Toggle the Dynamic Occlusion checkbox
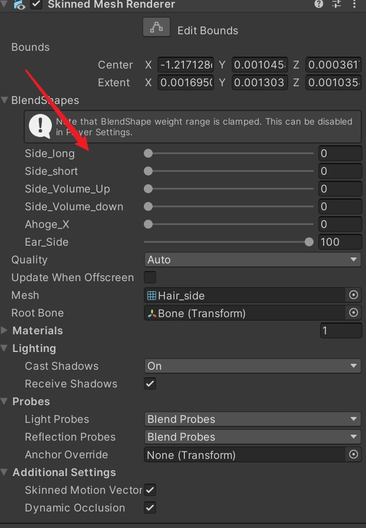The width and height of the screenshot is (366, 528). [150, 508]
